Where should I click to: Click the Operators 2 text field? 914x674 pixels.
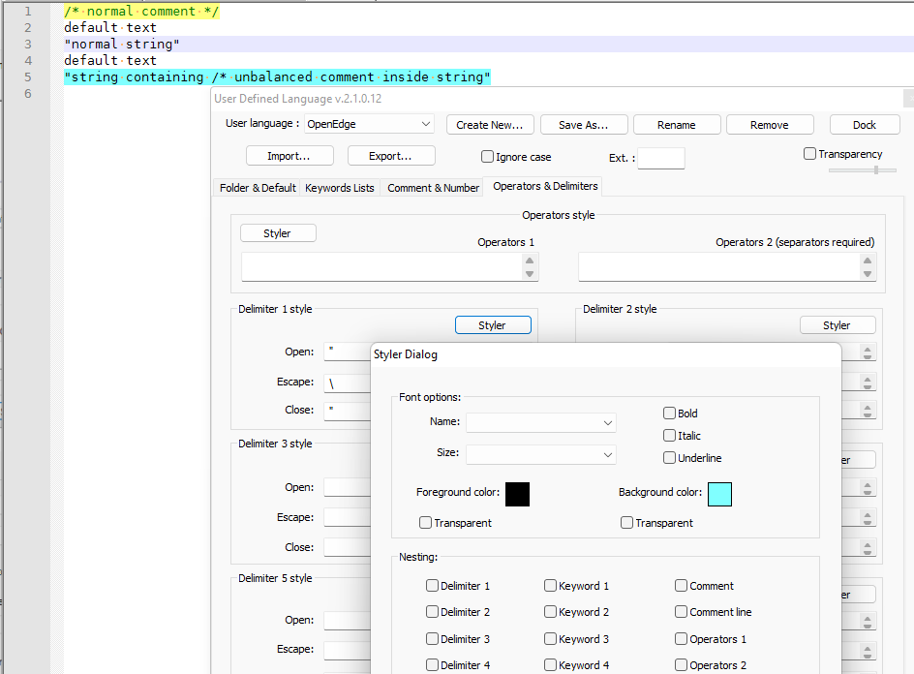(720, 266)
